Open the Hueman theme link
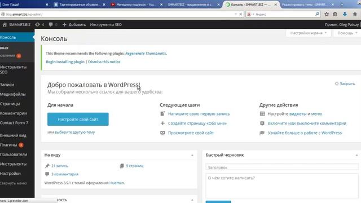This screenshot has height=203, width=361. [x=117, y=183]
